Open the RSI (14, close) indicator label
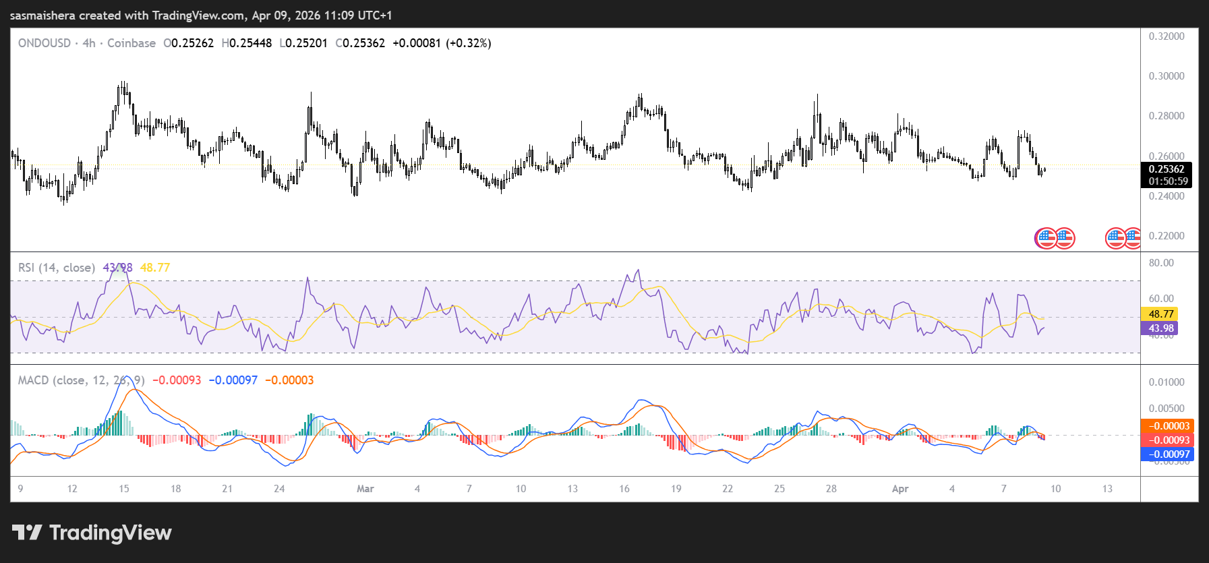The width and height of the screenshot is (1209, 563). [x=57, y=268]
